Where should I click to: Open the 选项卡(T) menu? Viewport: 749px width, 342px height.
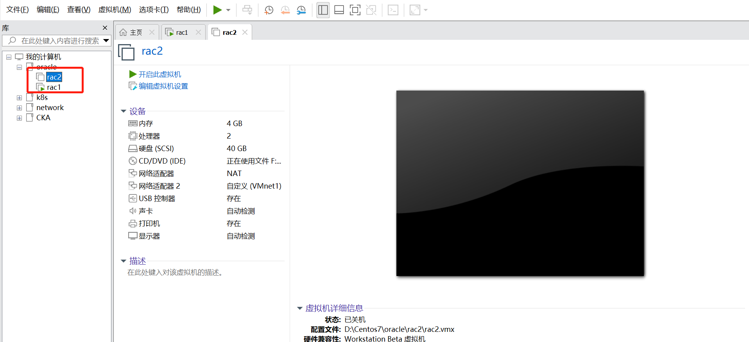[154, 10]
